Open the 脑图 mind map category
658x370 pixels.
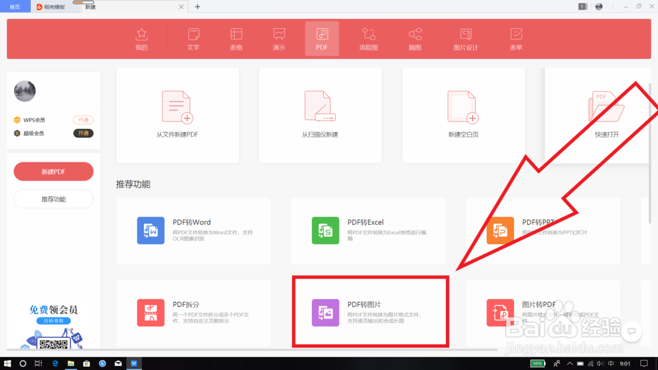(415, 39)
